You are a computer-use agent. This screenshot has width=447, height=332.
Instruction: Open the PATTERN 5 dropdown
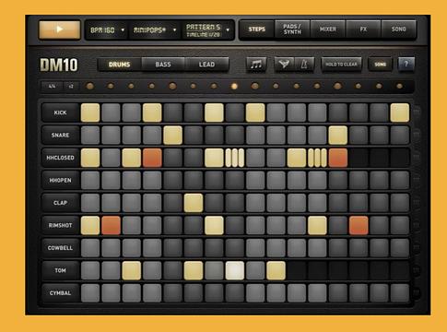(207, 30)
